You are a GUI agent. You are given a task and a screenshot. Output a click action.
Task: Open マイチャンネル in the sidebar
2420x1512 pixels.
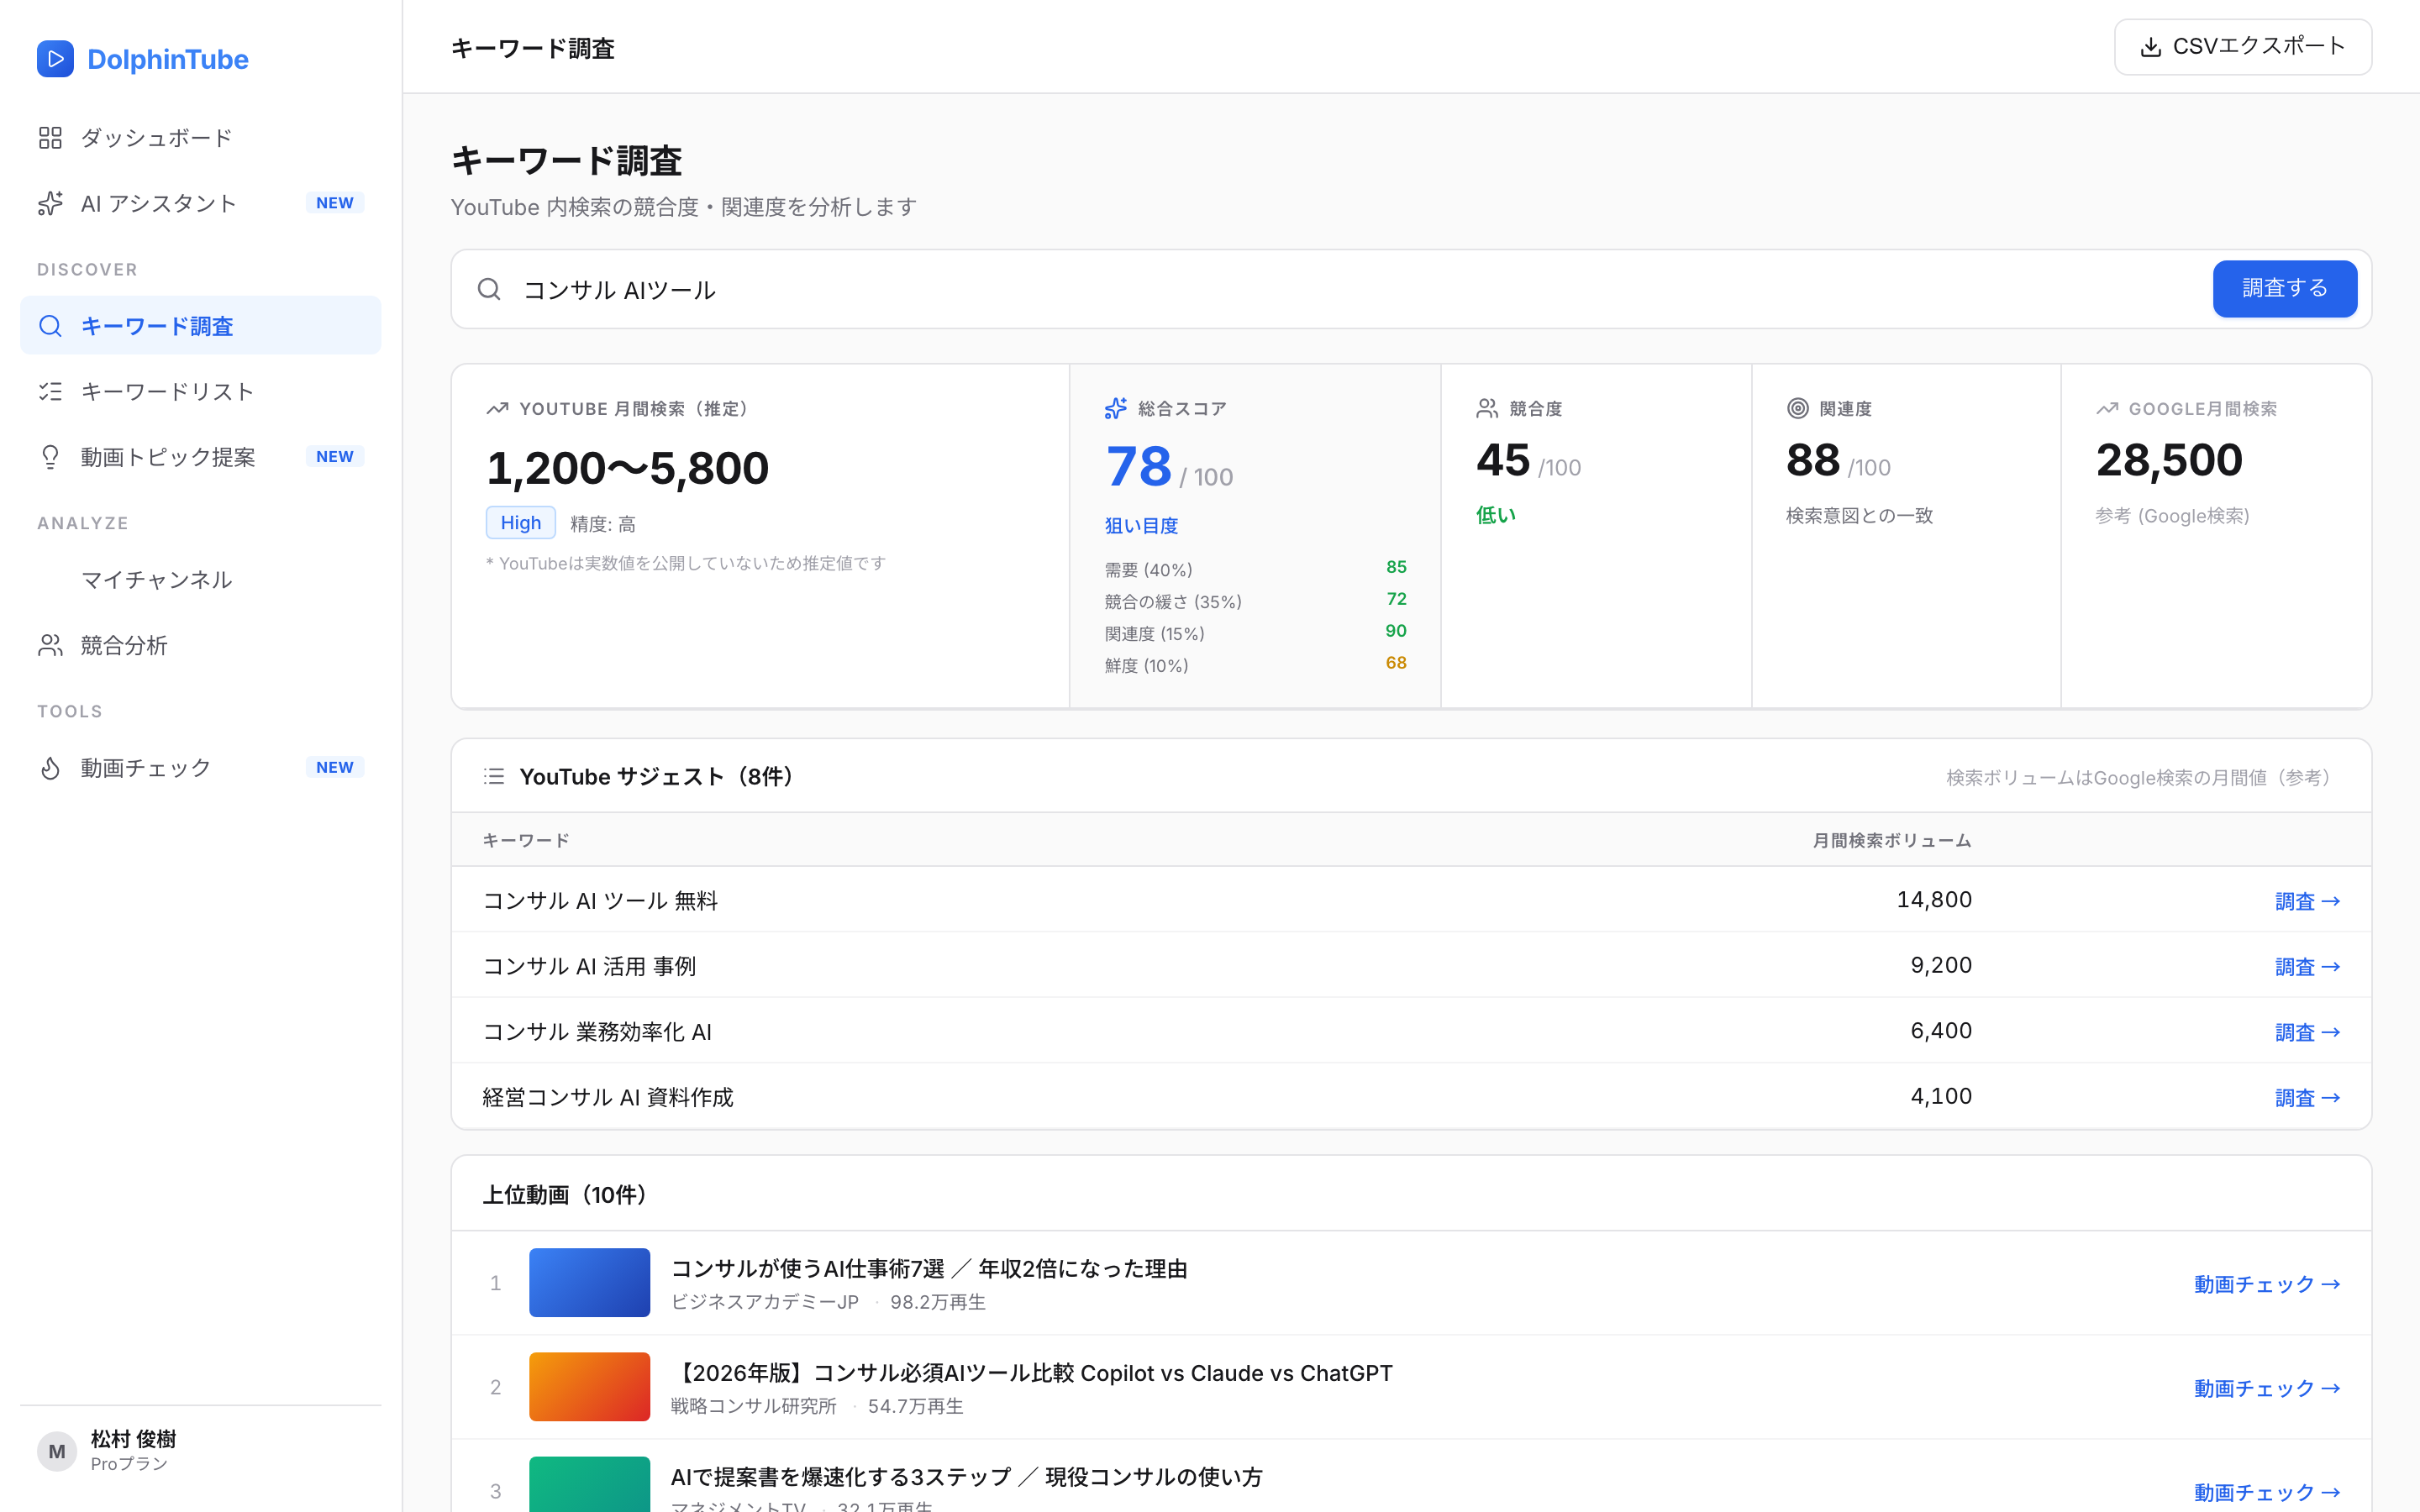200,580
